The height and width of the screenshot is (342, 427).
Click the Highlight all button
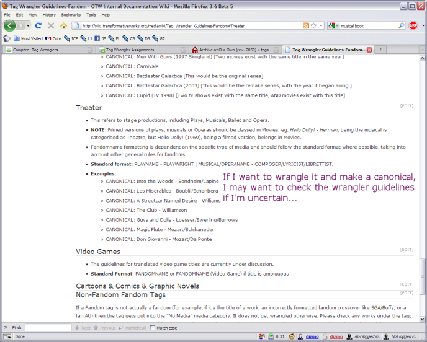click(x=132, y=328)
